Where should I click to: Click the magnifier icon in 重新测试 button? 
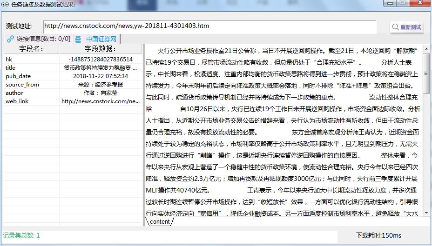395,27
